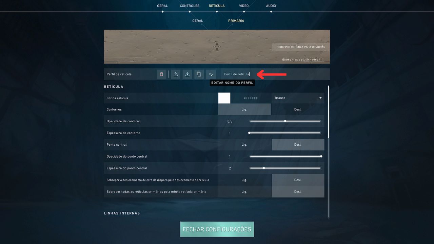Enable Contornos by selecting Lig.
The image size is (434, 244).
[244, 109]
